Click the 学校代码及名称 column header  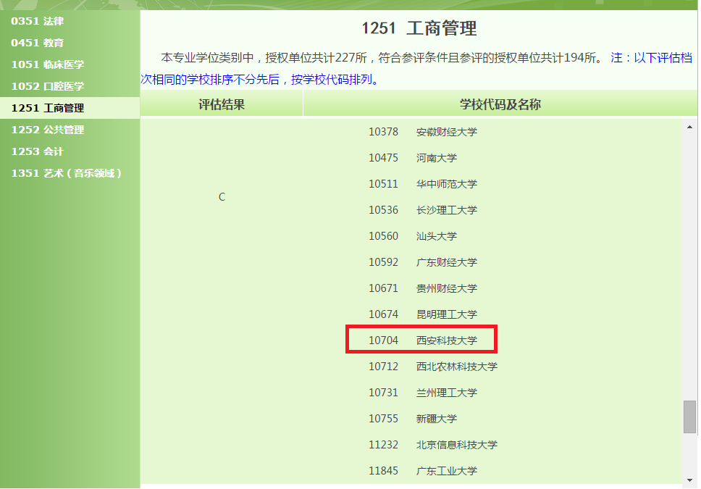tap(500, 104)
